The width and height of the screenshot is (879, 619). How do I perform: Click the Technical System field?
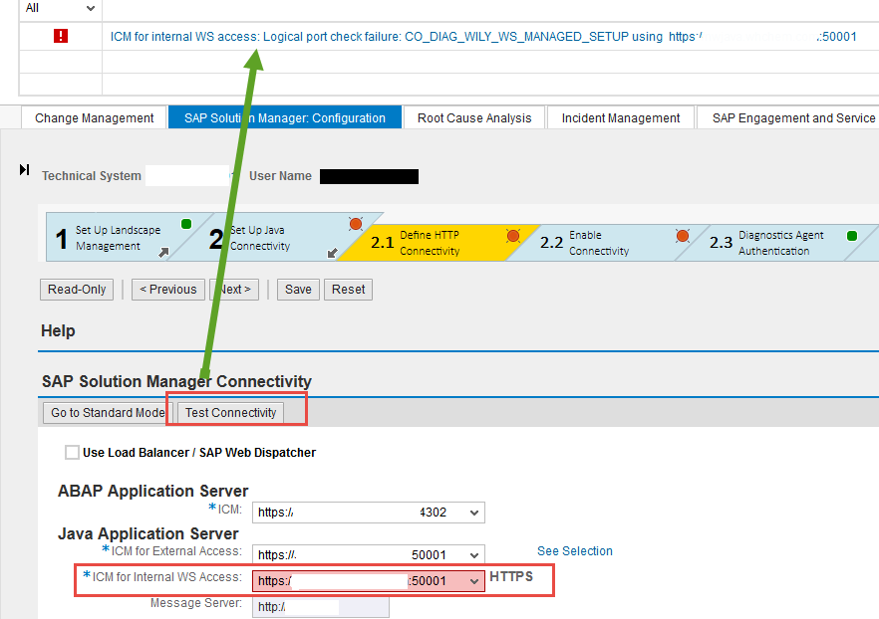pos(187,176)
